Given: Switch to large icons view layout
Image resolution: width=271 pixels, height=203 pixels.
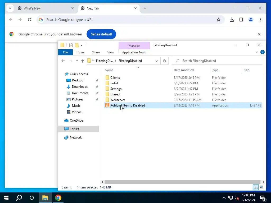Looking at the screenshot, I should pyautogui.click(x=261, y=187).
